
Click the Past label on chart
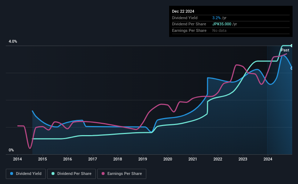(285, 50)
